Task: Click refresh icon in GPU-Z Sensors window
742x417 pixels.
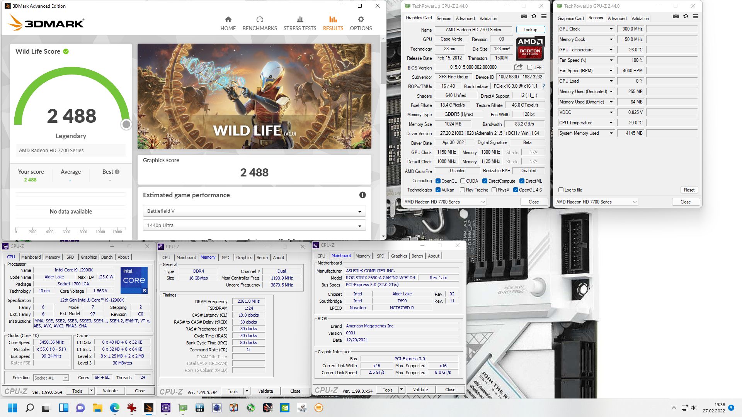Action: pyautogui.click(x=686, y=17)
